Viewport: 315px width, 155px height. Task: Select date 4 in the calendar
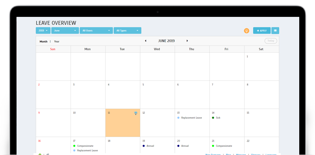[x=109, y=85]
